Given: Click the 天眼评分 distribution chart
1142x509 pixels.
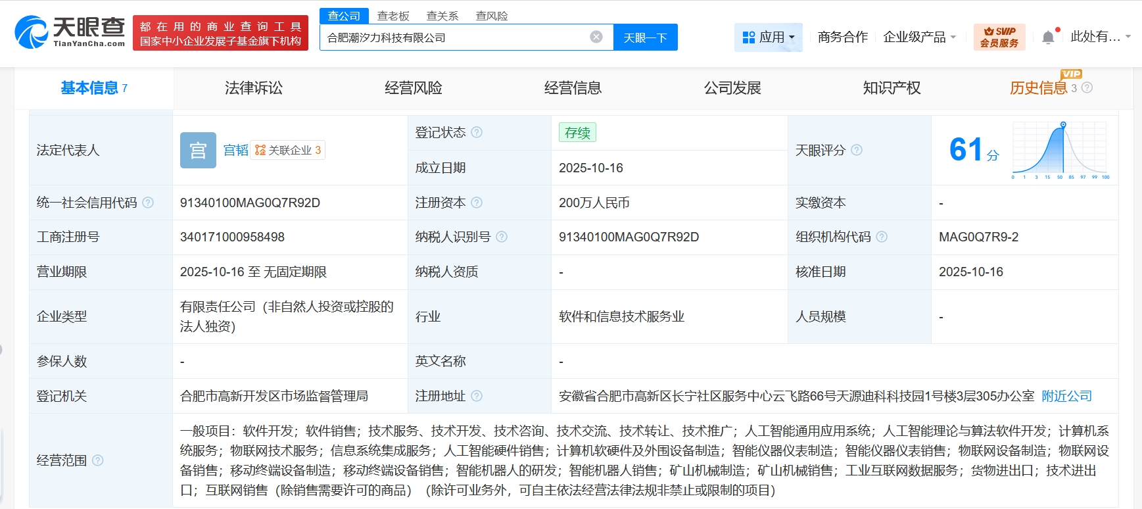Looking at the screenshot, I should point(1060,150).
